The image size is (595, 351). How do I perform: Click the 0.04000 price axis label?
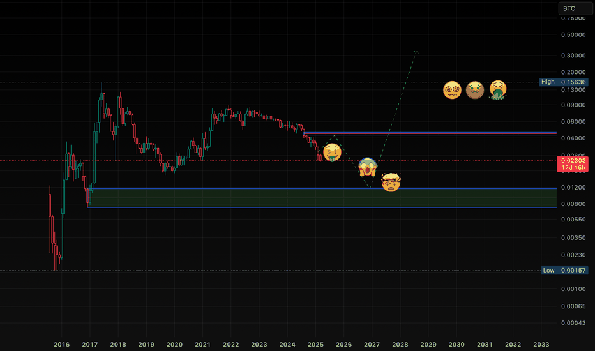(573, 138)
